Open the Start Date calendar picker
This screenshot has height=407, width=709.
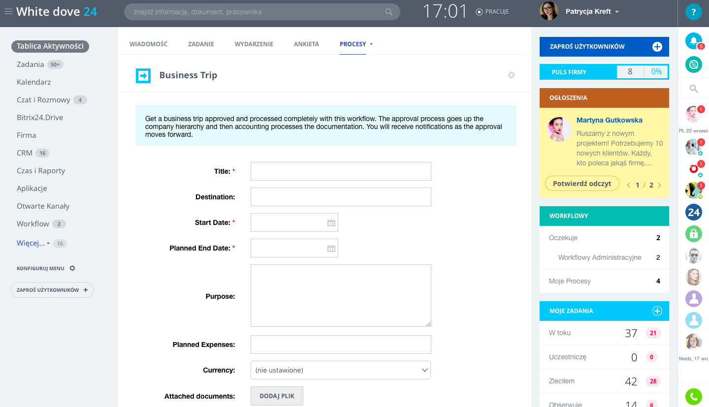331,223
